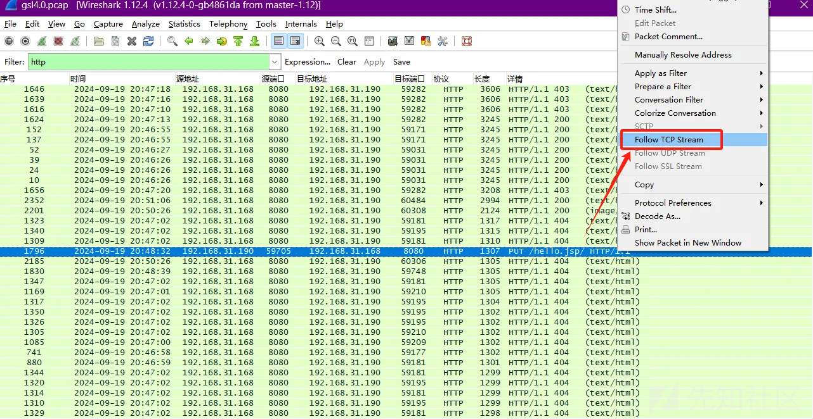Edit display filters icon

(409, 41)
